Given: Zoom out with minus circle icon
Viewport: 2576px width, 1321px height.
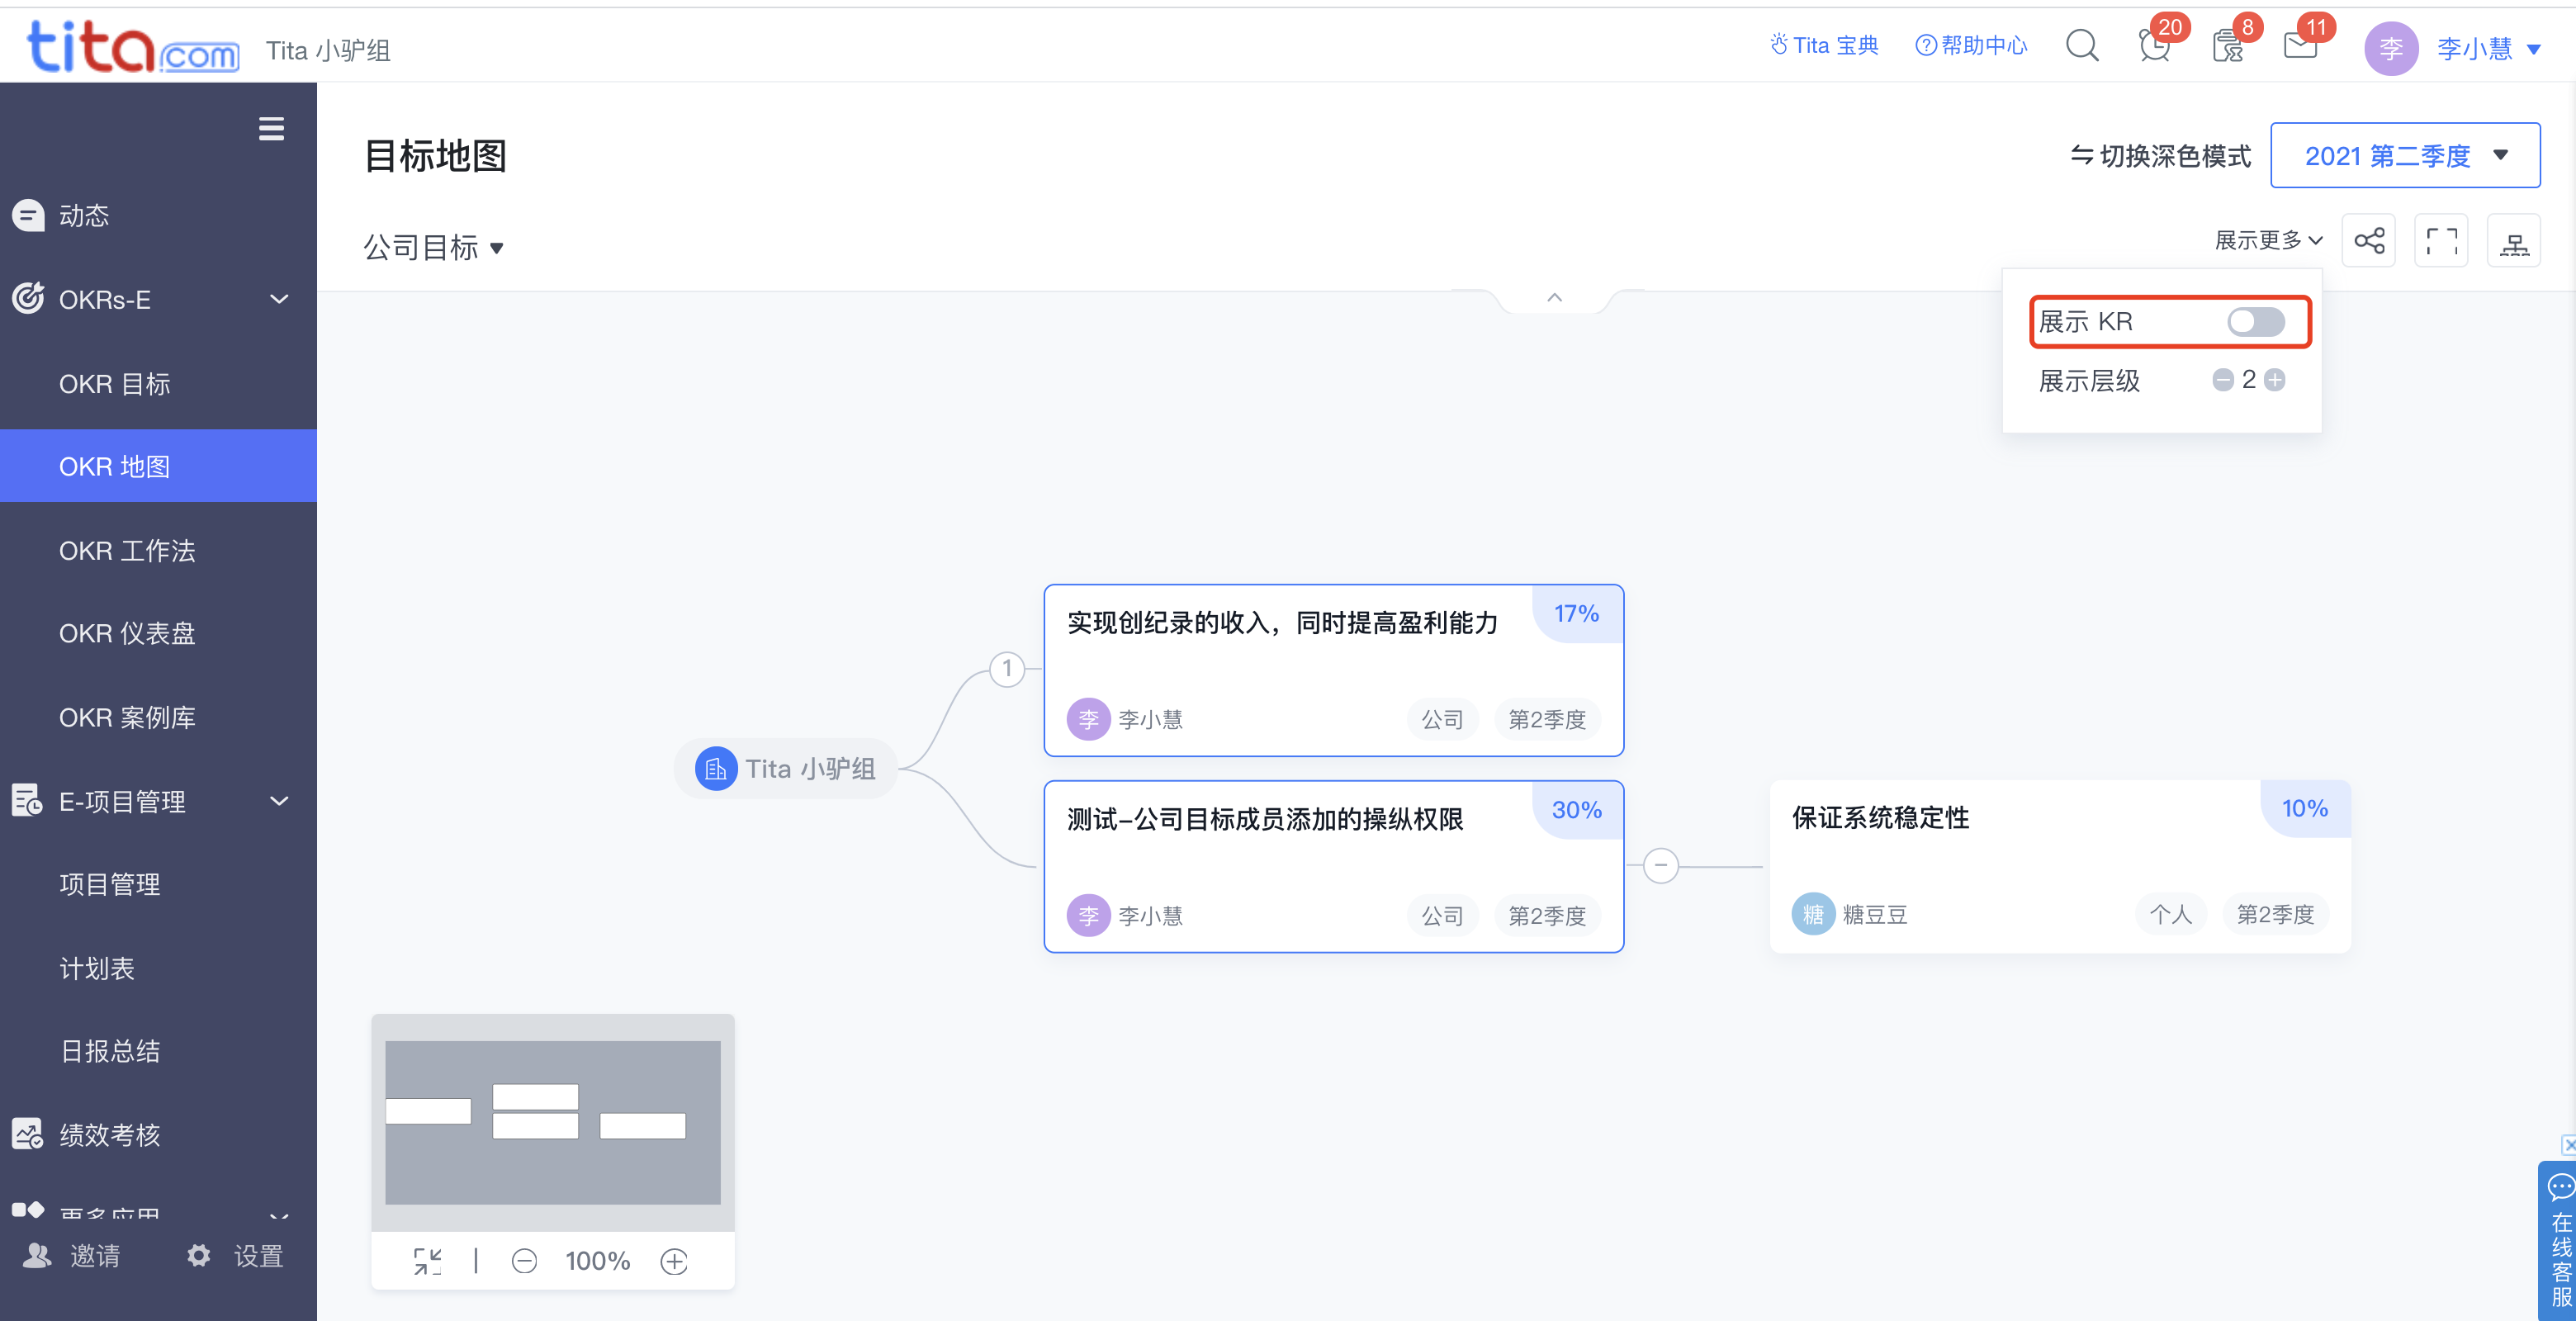Looking at the screenshot, I should point(524,1261).
